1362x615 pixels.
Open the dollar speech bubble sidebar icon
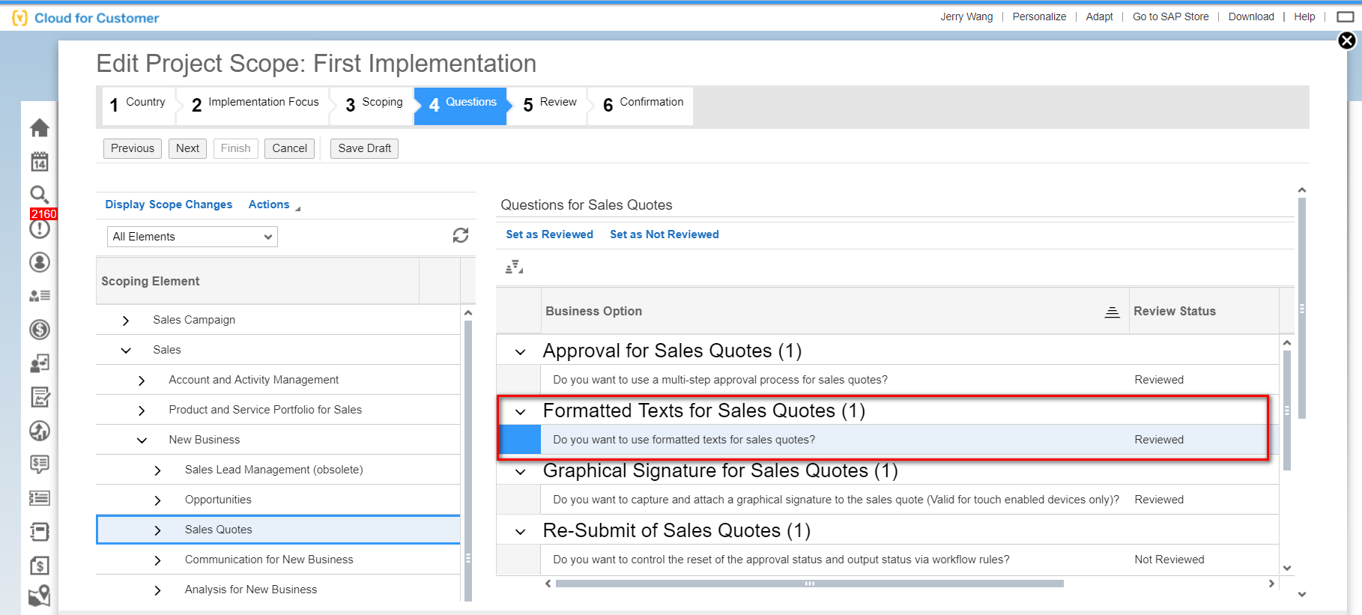click(40, 464)
